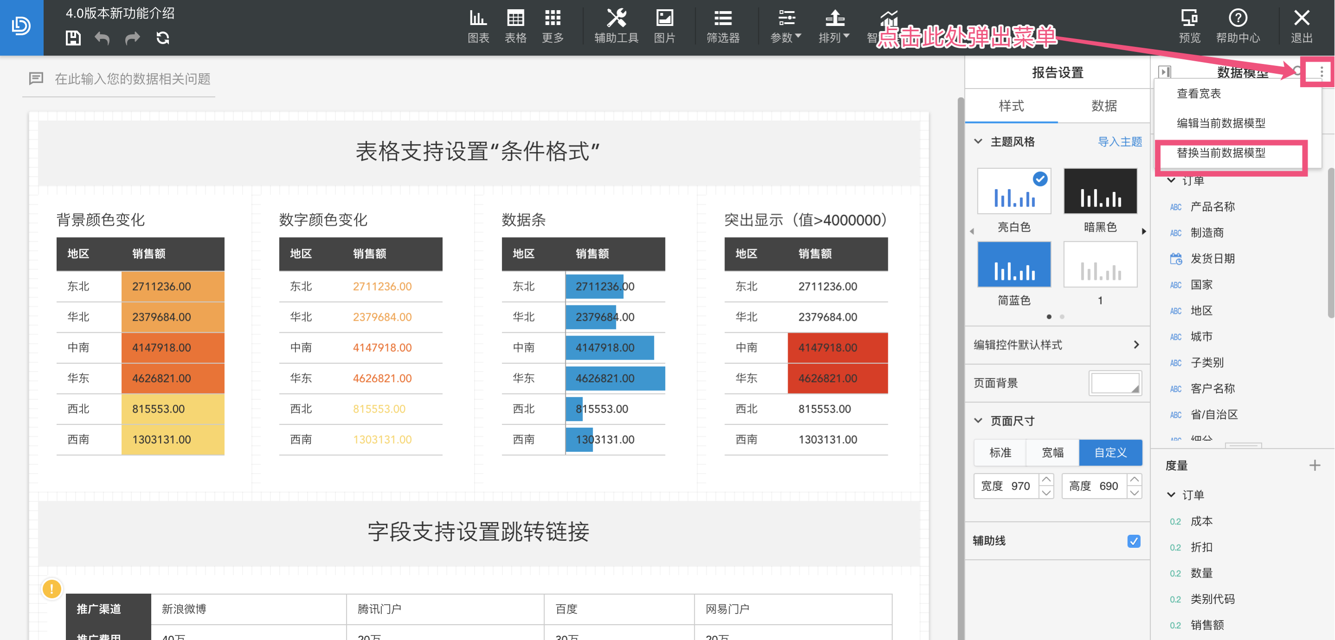Open the 图表 chart tool

[478, 26]
